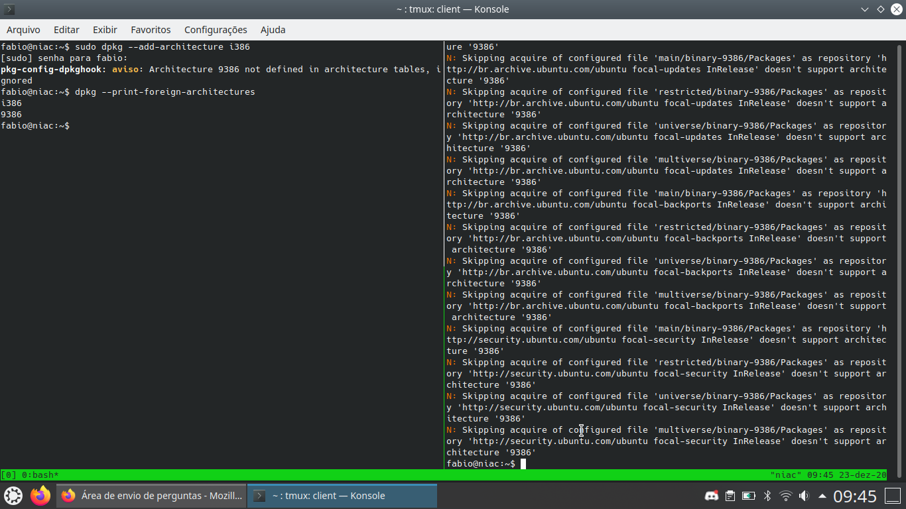Open the Exibir menu
This screenshot has height=509, width=906.
105,30
